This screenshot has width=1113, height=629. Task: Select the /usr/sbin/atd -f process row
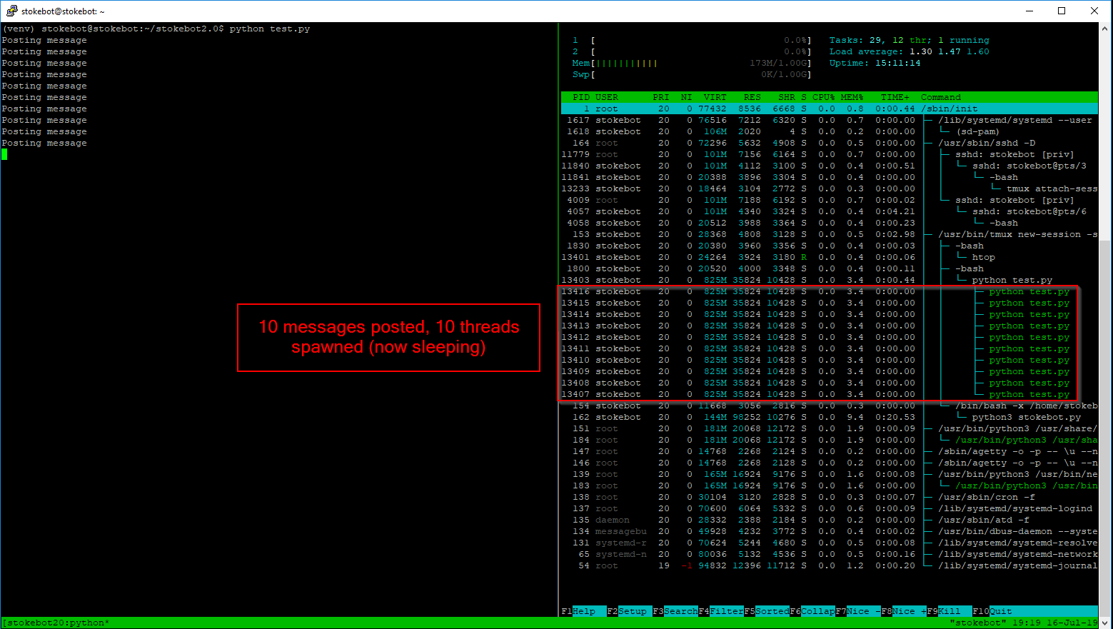pyautogui.click(x=830, y=520)
